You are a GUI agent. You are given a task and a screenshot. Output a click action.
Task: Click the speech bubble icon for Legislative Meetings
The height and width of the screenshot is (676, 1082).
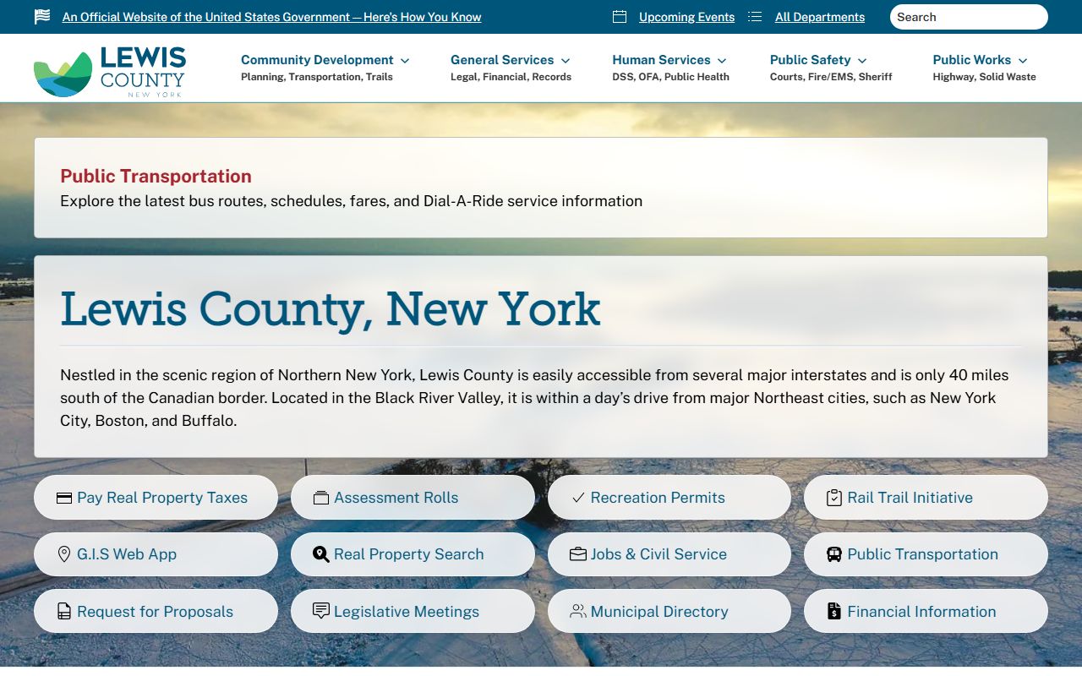(320, 611)
